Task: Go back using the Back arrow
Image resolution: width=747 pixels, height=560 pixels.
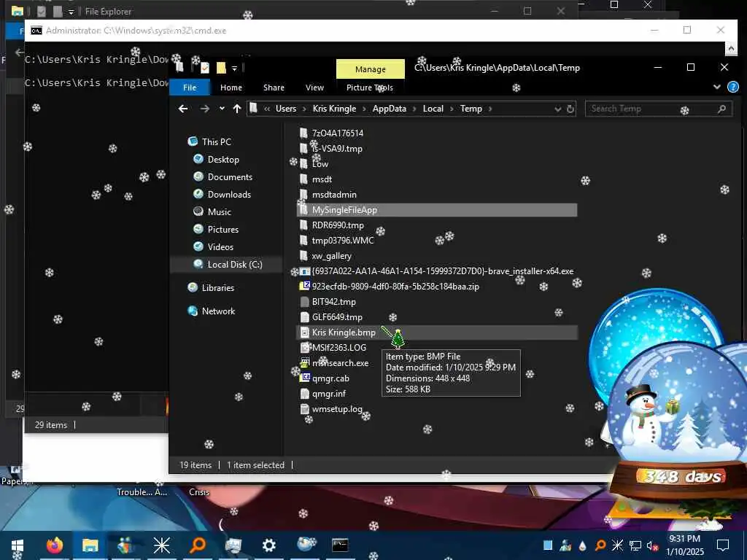Action: click(x=182, y=109)
